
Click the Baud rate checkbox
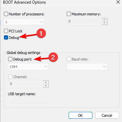click(69, 59)
